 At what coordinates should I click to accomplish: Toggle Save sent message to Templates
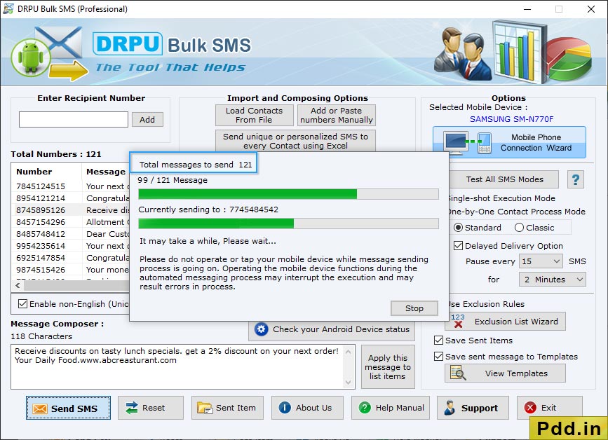tap(438, 357)
